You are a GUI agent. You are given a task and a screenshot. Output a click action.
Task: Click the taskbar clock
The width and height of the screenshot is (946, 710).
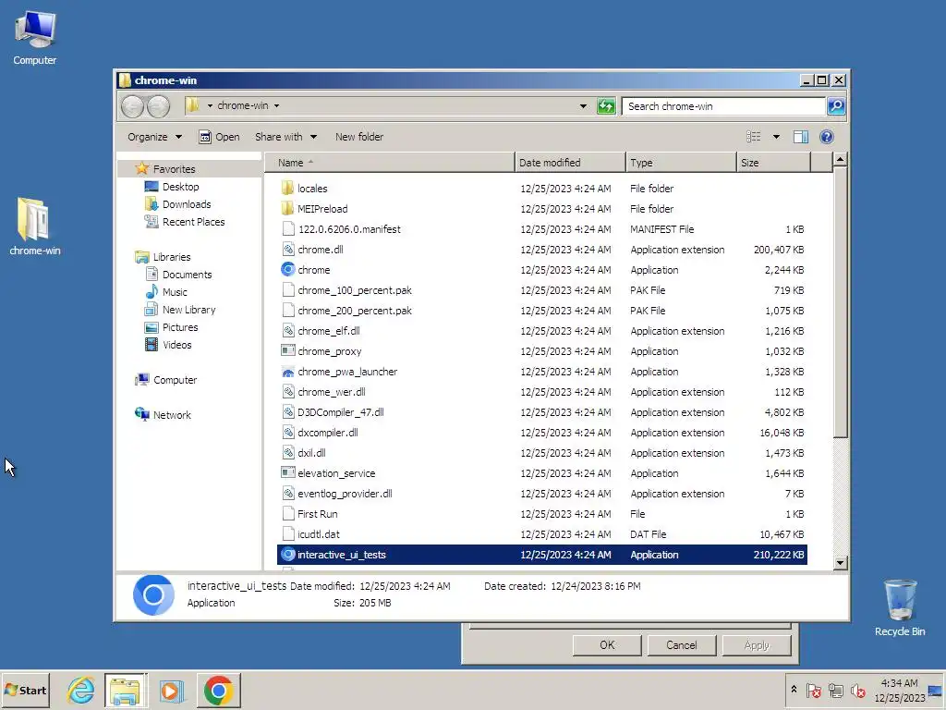click(x=899, y=690)
